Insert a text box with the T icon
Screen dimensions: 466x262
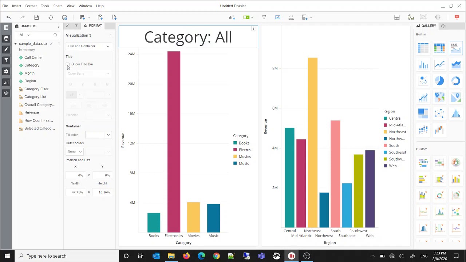[x=264, y=17]
